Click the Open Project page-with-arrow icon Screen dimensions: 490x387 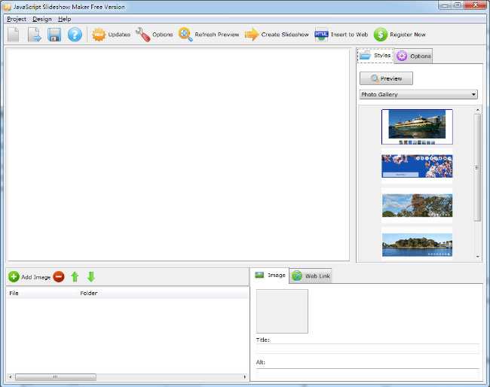(34, 35)
